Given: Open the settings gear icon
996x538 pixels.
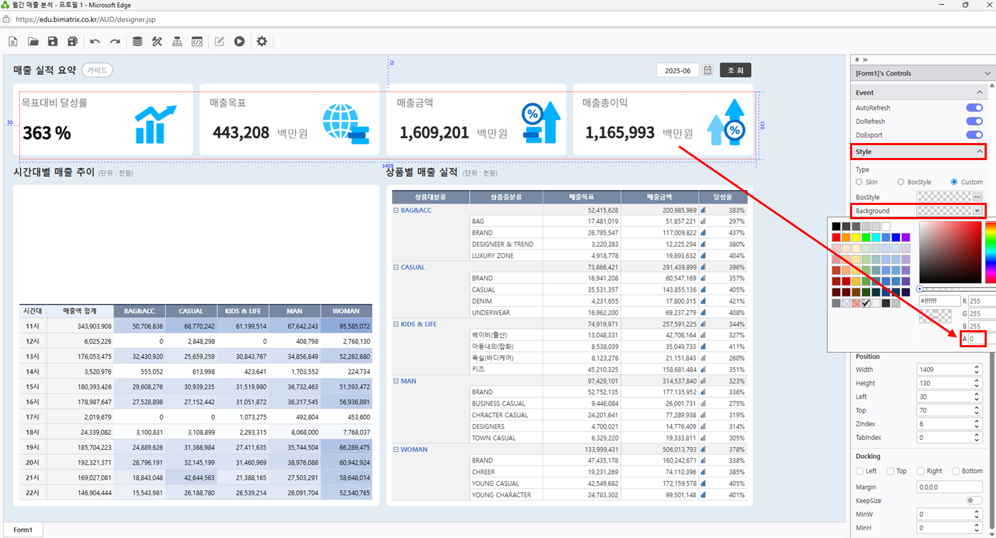Looking at the screenshot, I should [x=262, y=42].
